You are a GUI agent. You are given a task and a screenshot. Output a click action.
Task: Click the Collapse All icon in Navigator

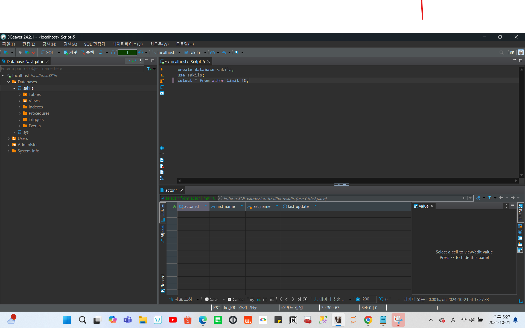[128, 61]
